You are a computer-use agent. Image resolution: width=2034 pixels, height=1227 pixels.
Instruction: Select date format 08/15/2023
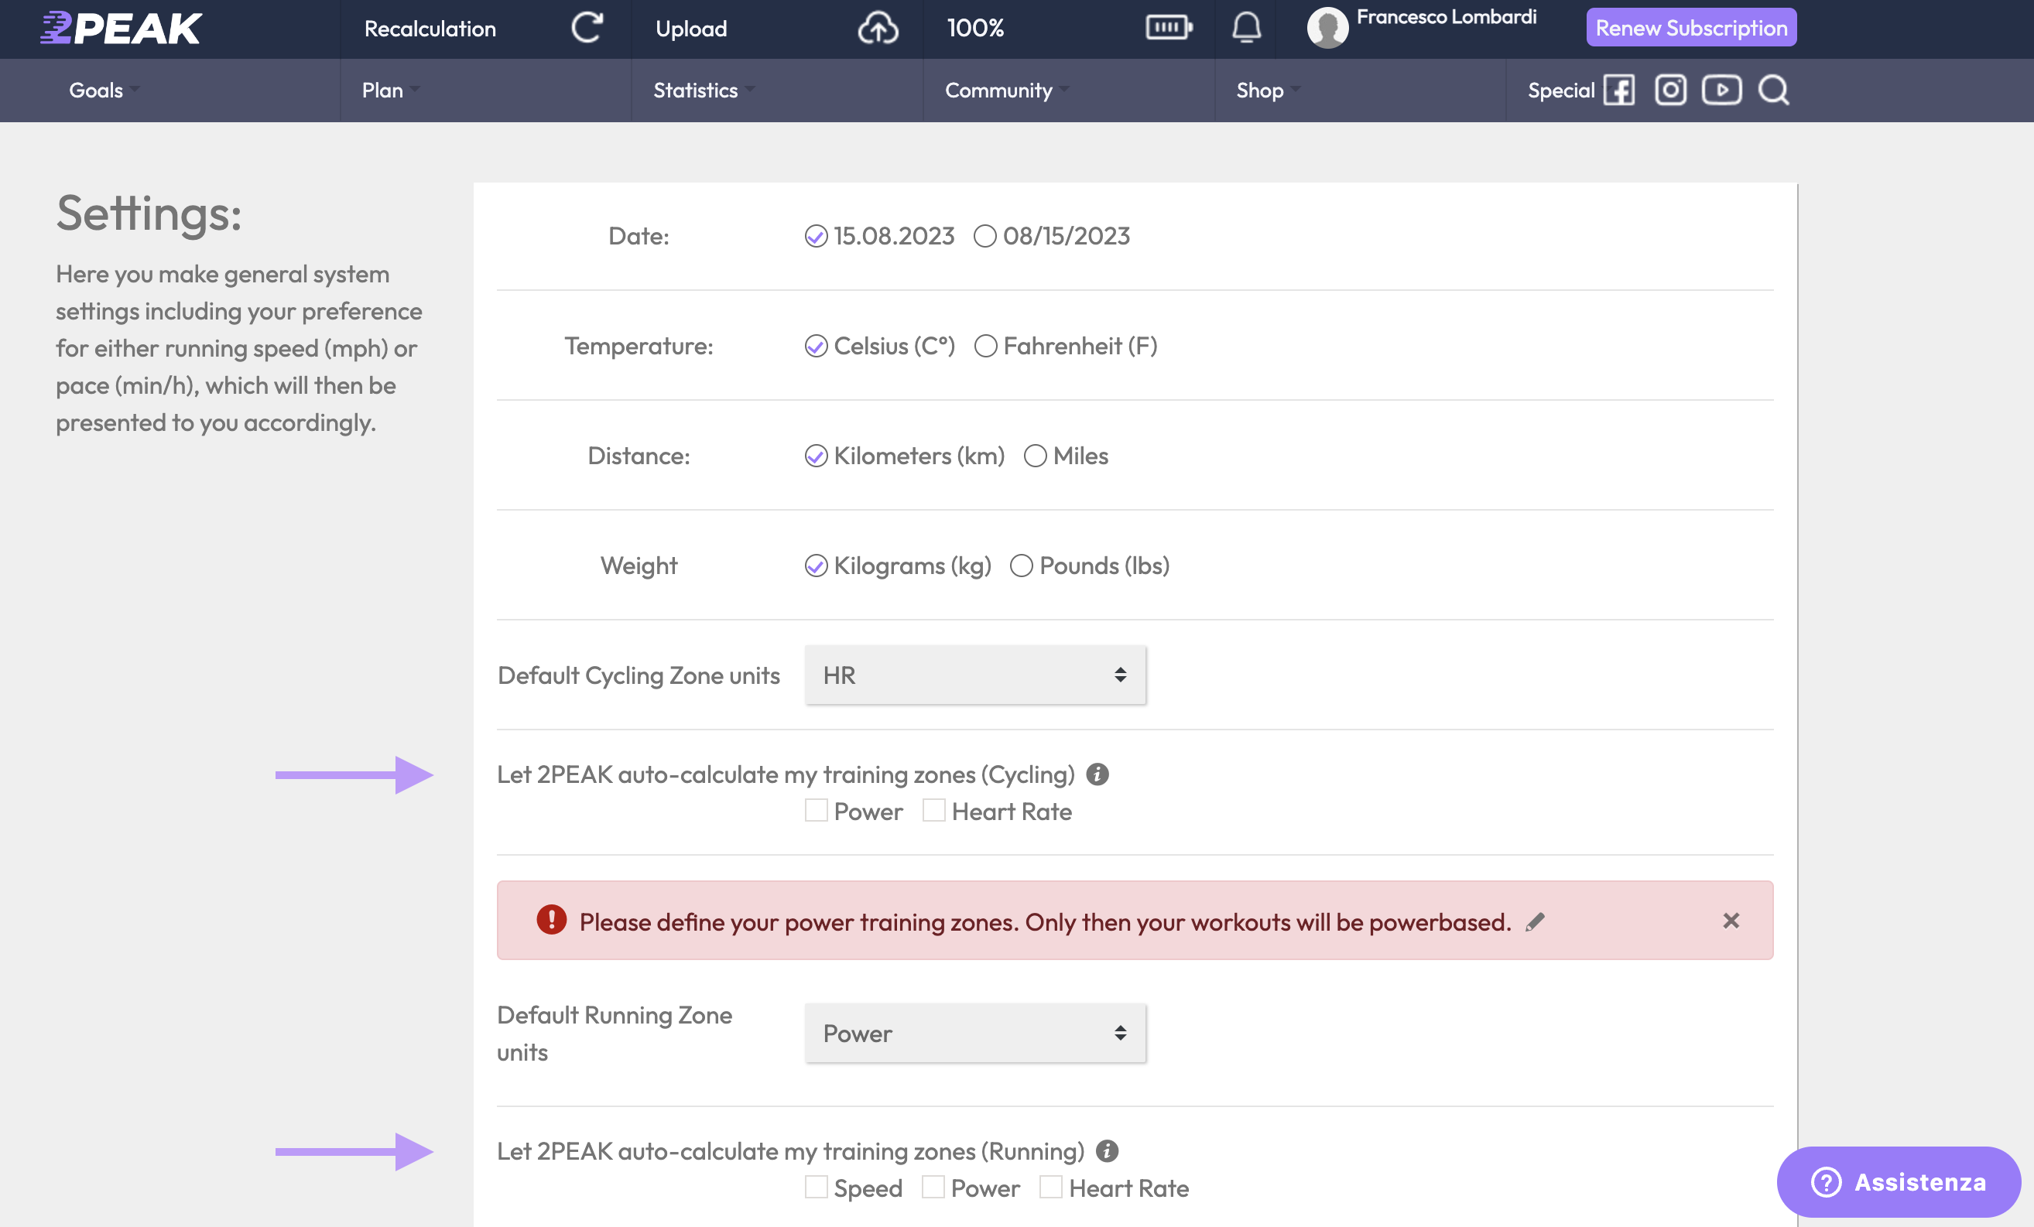tap(984, 236)
